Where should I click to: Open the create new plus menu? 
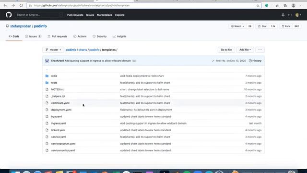coord(290,15)
